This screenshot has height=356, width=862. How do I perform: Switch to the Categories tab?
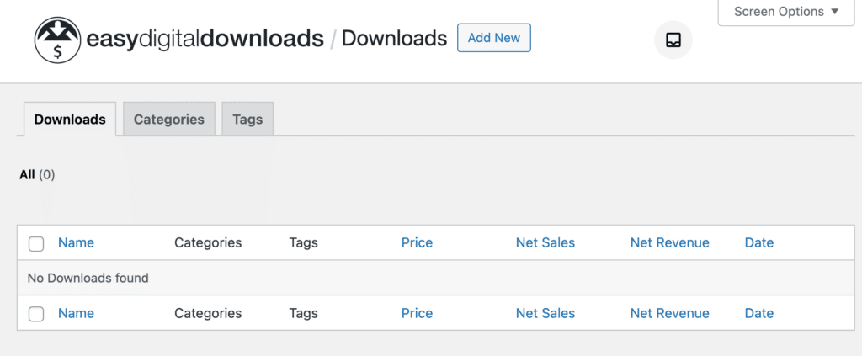(168, 120)
